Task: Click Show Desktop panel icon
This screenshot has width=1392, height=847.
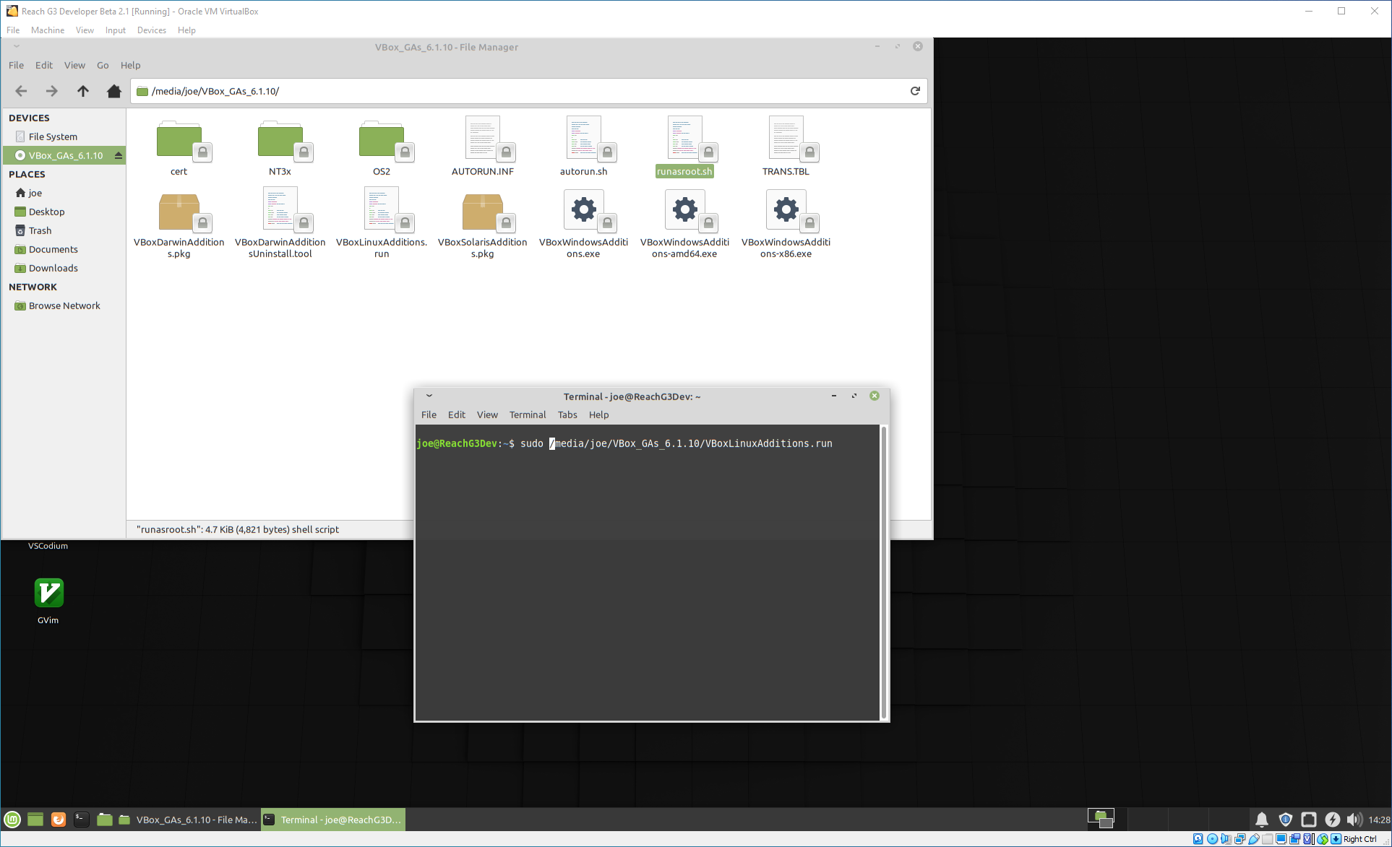Action: tap(35, 820)
